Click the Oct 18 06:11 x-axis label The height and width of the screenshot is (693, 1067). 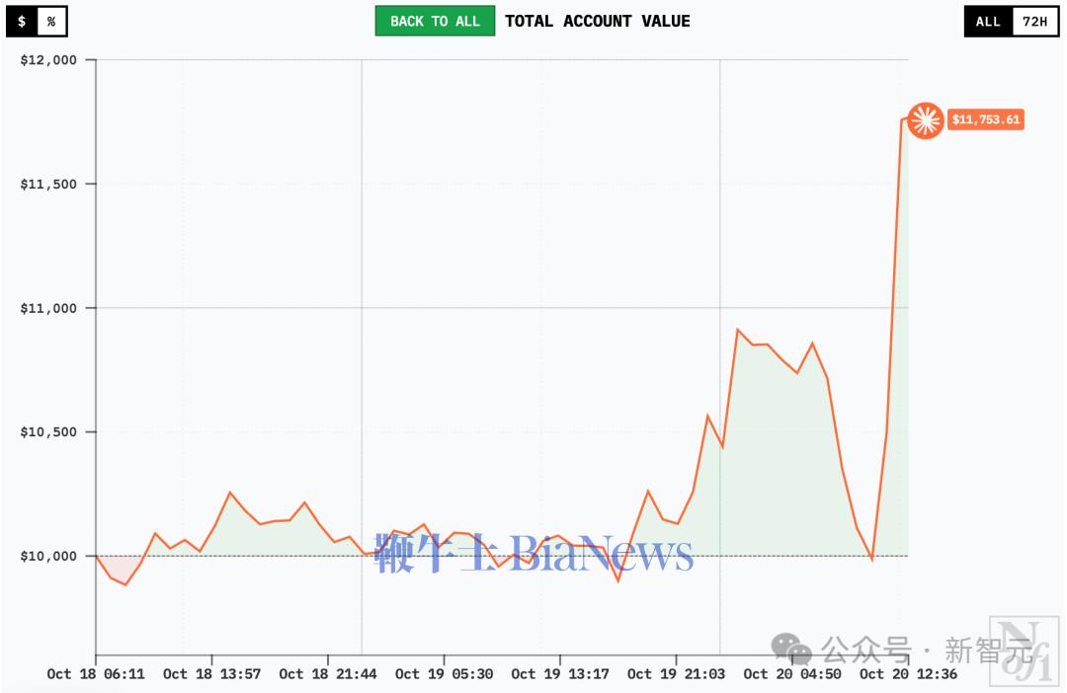(x=96, y=674)
